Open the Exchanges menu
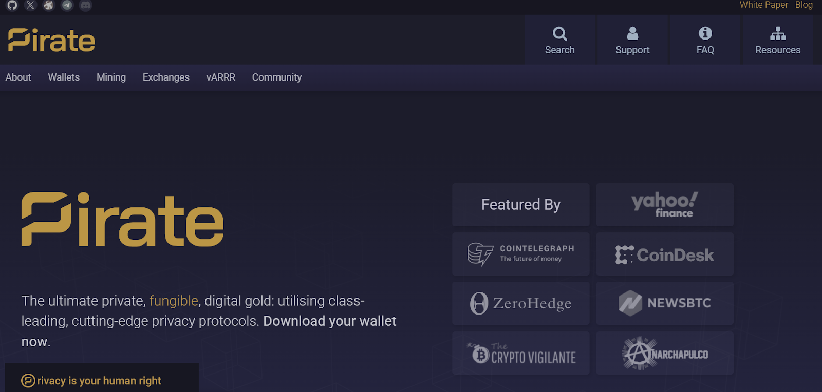This screenshot has height=392, width=822. (166, 77)
